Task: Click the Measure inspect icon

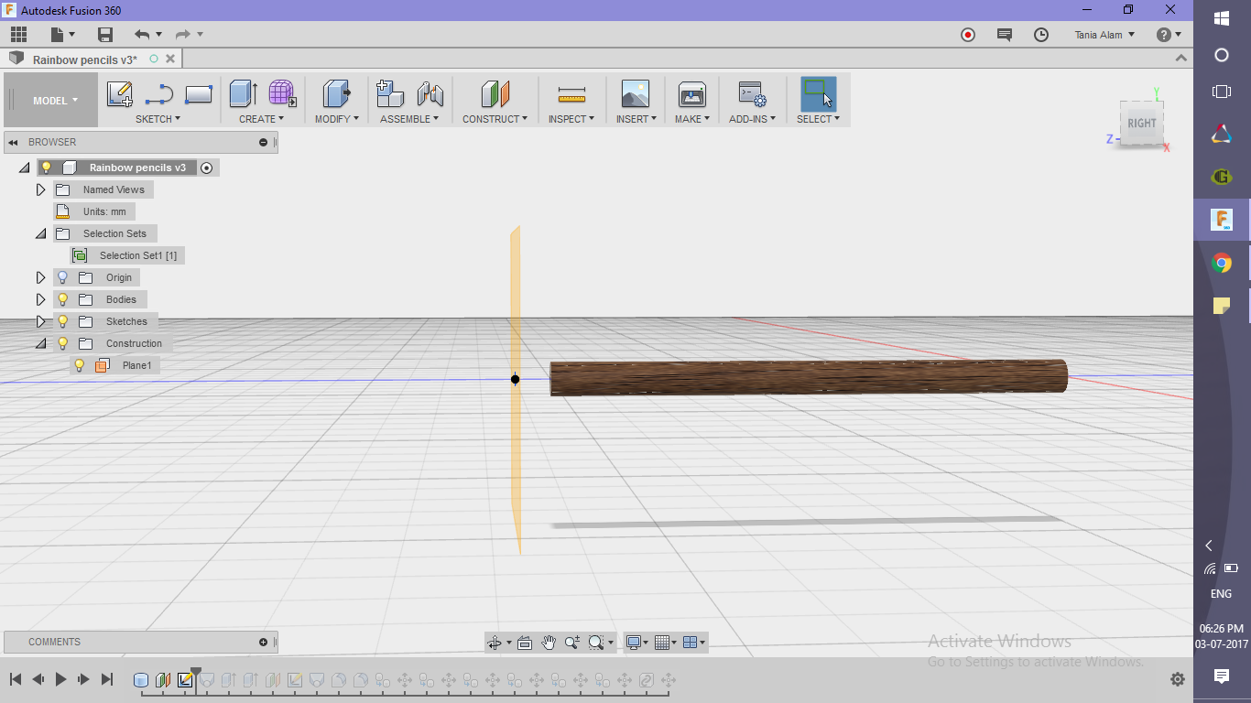Action: pos(571,94)
